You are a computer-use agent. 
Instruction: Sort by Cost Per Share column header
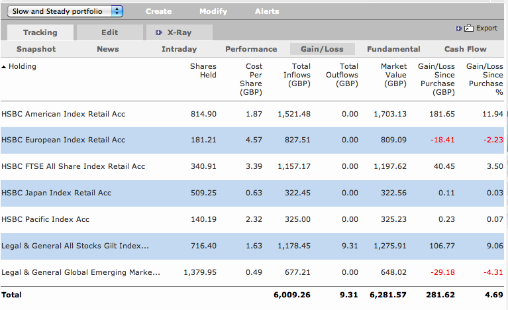[251, 79]
